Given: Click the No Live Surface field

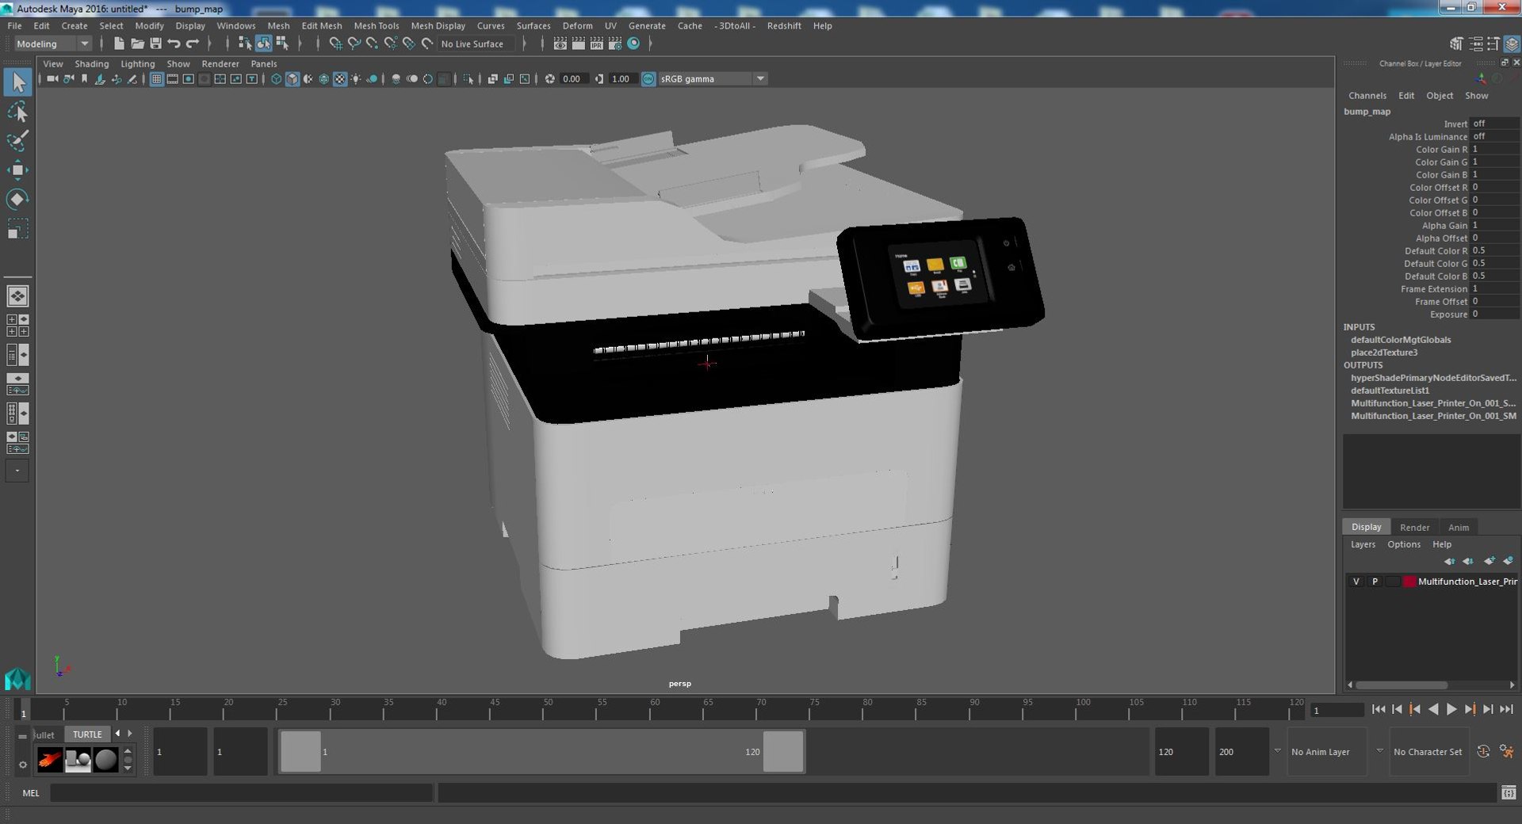Looking at the screenshot, I should (477, 44).
